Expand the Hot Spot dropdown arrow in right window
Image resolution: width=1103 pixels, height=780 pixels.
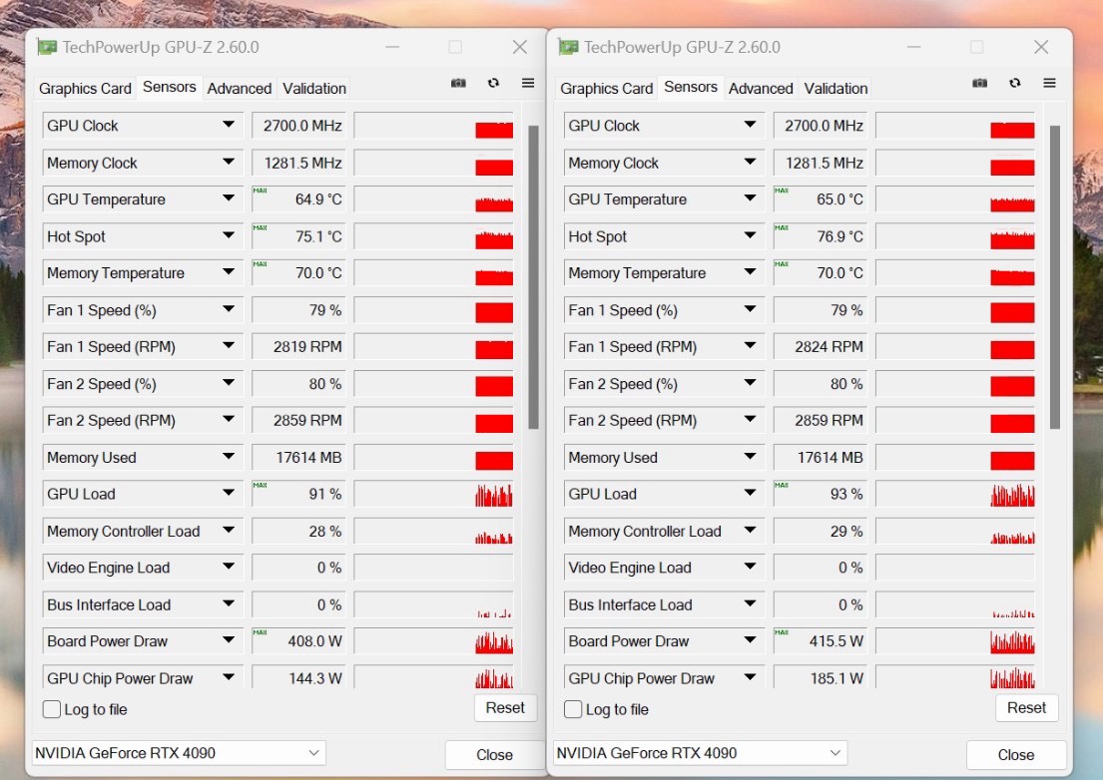(750, 236)
